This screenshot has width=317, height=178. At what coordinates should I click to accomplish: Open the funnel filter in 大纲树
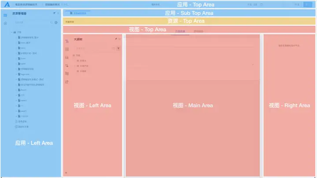[118, 48]
